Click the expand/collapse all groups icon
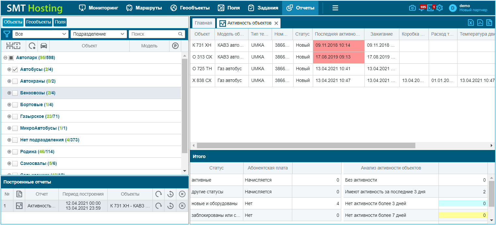Image resolution: width=496 pixels, height=225 pixels. [13, 46]
